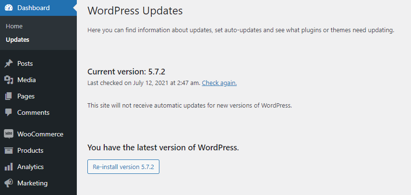View the Comments menu label
Screen dimensions: 411x195
pyautogui.click(x=33, y=112)
